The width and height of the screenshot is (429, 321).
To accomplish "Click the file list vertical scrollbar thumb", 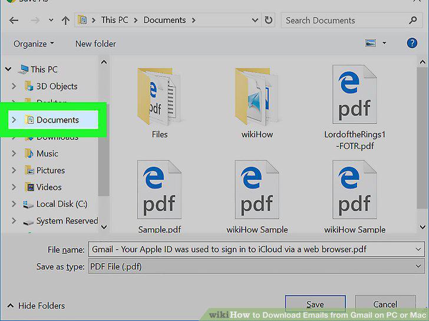I will point(422,138).
